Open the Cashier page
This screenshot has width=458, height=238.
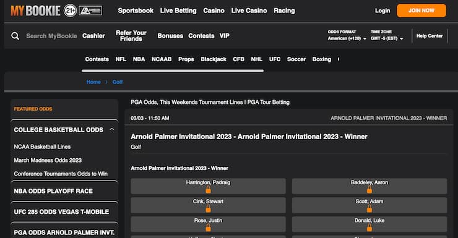point(93,36)
